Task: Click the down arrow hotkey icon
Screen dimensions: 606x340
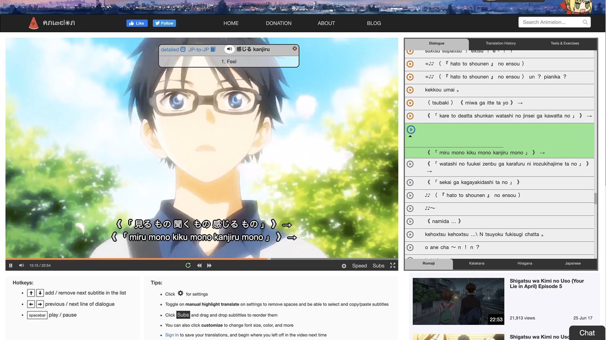Action: (40, 293)
